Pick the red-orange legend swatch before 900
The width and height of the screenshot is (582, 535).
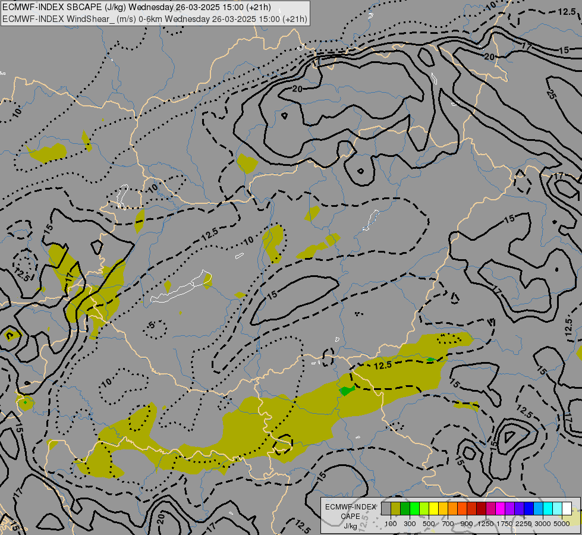pos(462,509)
